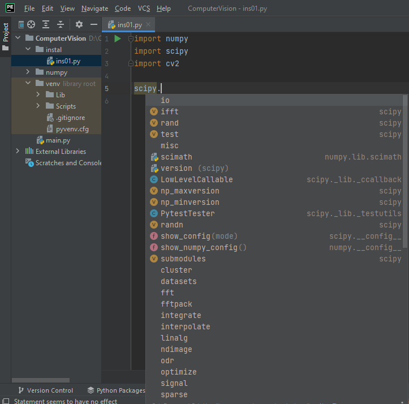Choose 'integrate' completion suggestion

274,315
